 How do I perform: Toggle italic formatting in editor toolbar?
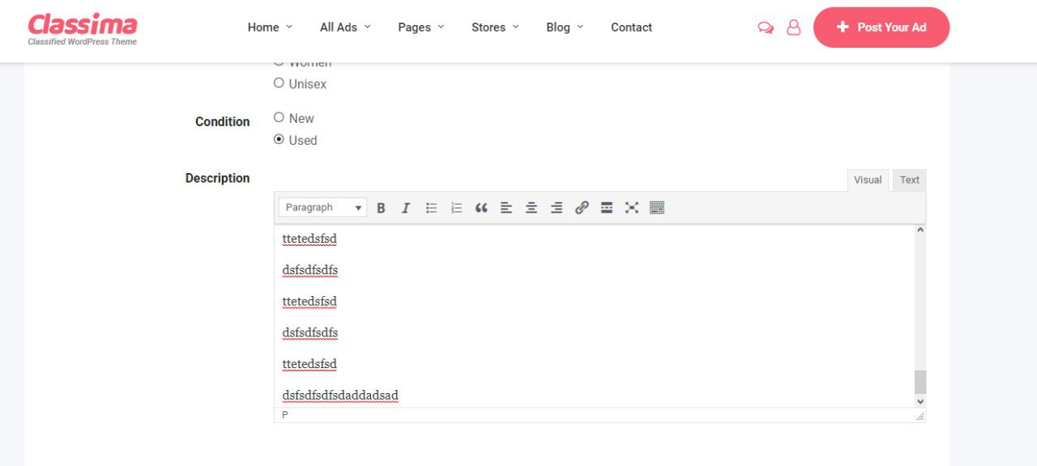pos(406,208)
